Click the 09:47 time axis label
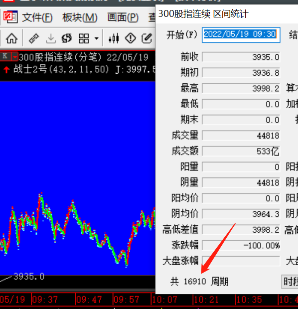This screenshot has height=309, width=298. click(89, 300)
